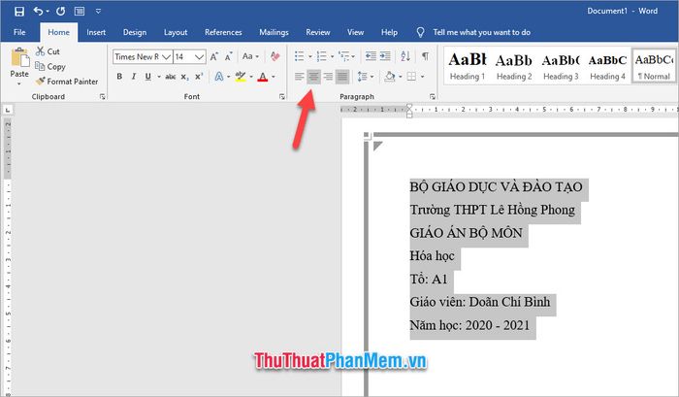Open the References tab
Image resolution: width=679 pixels, height=397 pixels.
click(223, 32)
